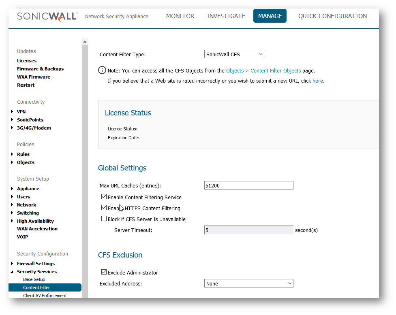
Task: Go to QUICK CONFIGURATION
Action: 332,16
